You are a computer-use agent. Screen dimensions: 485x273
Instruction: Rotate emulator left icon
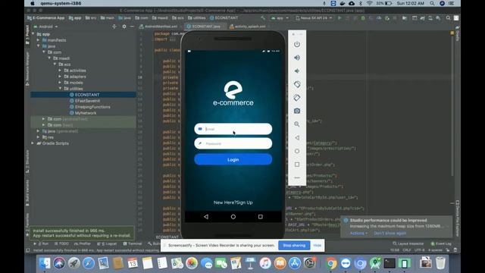(x=297, y=84)
